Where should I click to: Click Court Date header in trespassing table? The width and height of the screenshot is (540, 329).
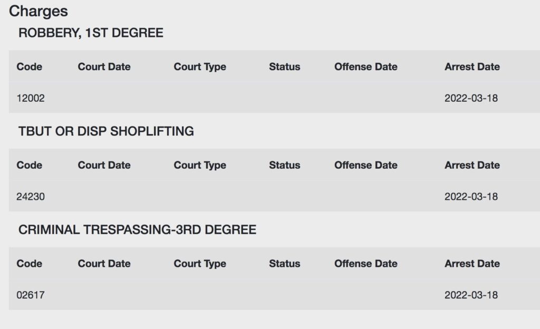pyautogui.click(x=104, y=264)
